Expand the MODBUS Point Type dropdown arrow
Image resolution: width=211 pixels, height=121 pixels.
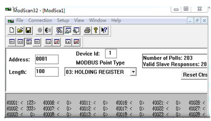(x=133, y=72)
